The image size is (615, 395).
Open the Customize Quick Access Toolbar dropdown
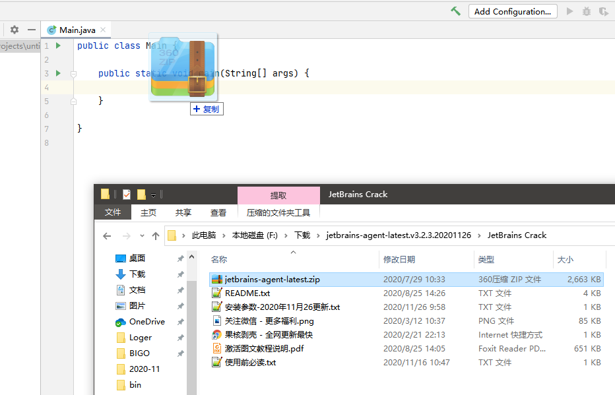(x=153, y=195)
